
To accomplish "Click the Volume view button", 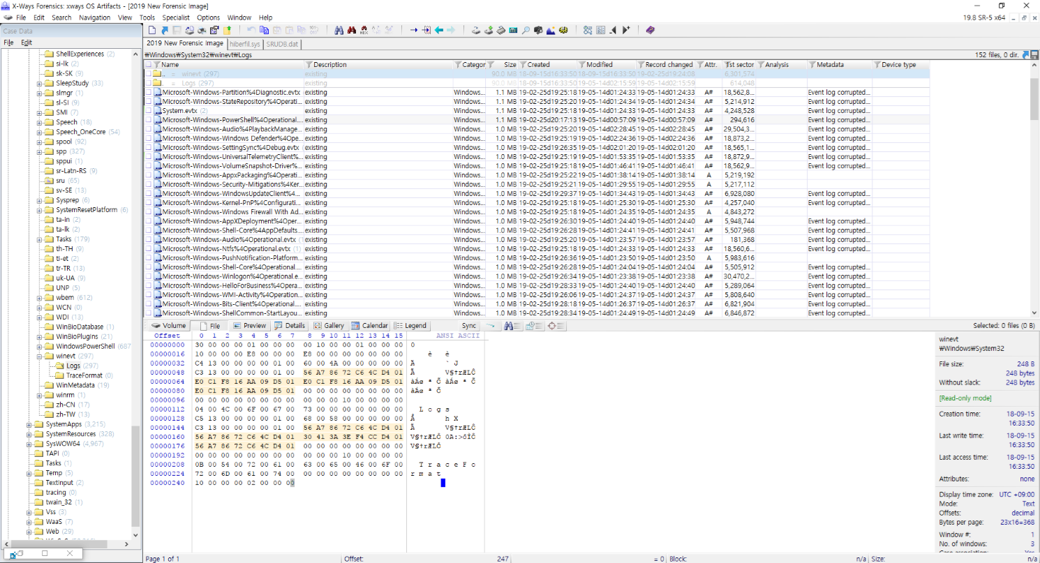I will (x=169, y=326).
